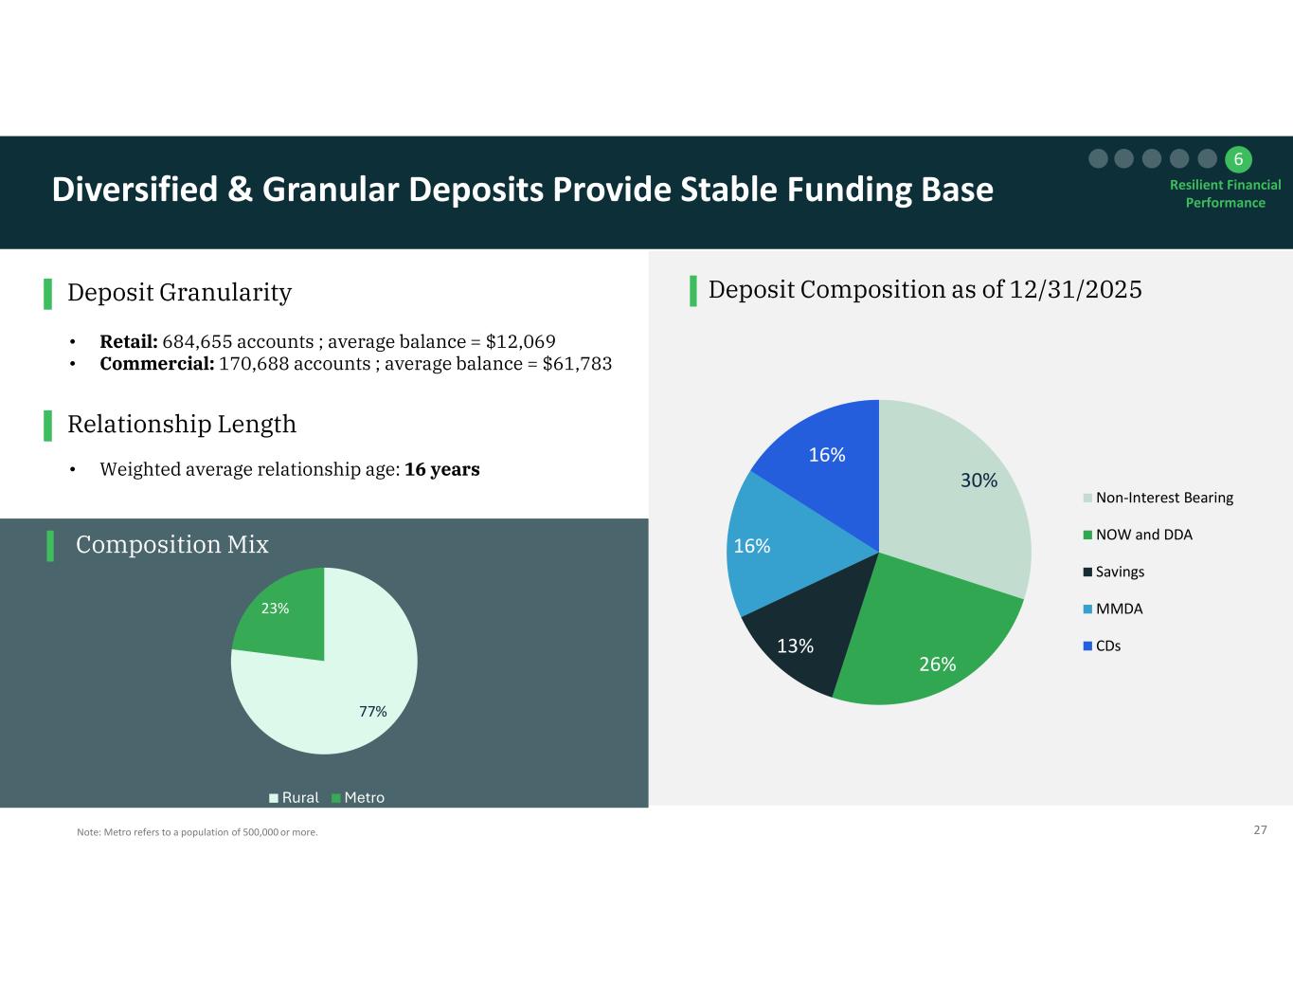Click the NOW and DDA legend swatch
The width and height of the screenshot is (1293, 1000).
click(1088, 535)
